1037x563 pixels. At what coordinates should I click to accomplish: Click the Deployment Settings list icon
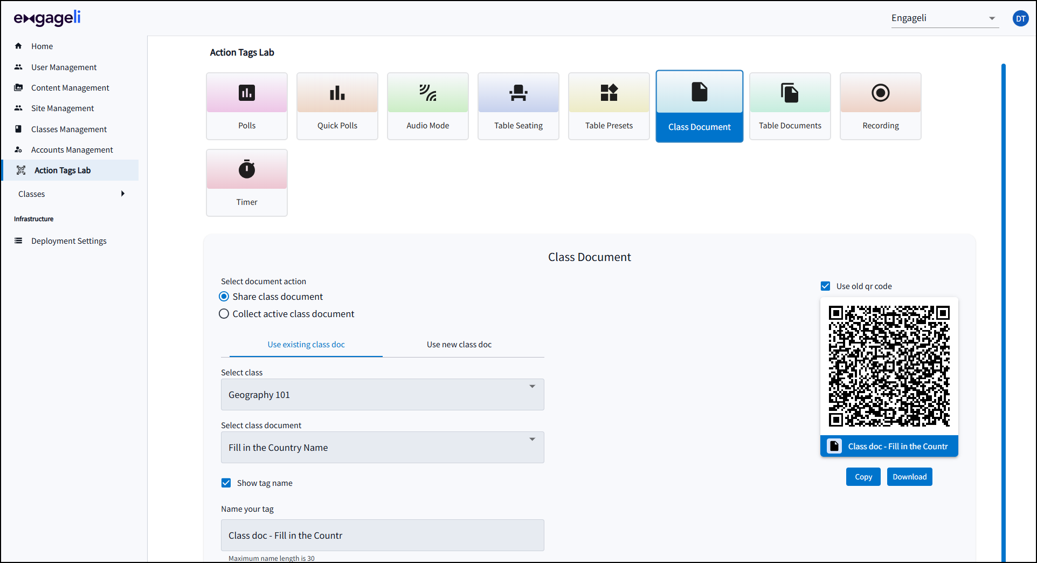[x=18, y=241]
